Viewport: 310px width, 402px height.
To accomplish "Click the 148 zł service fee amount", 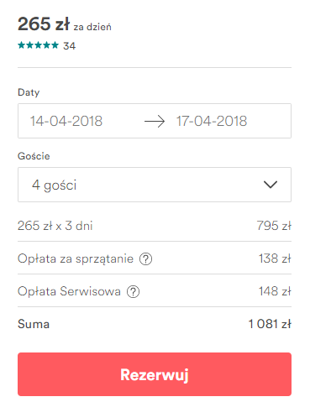I will 275,291.
